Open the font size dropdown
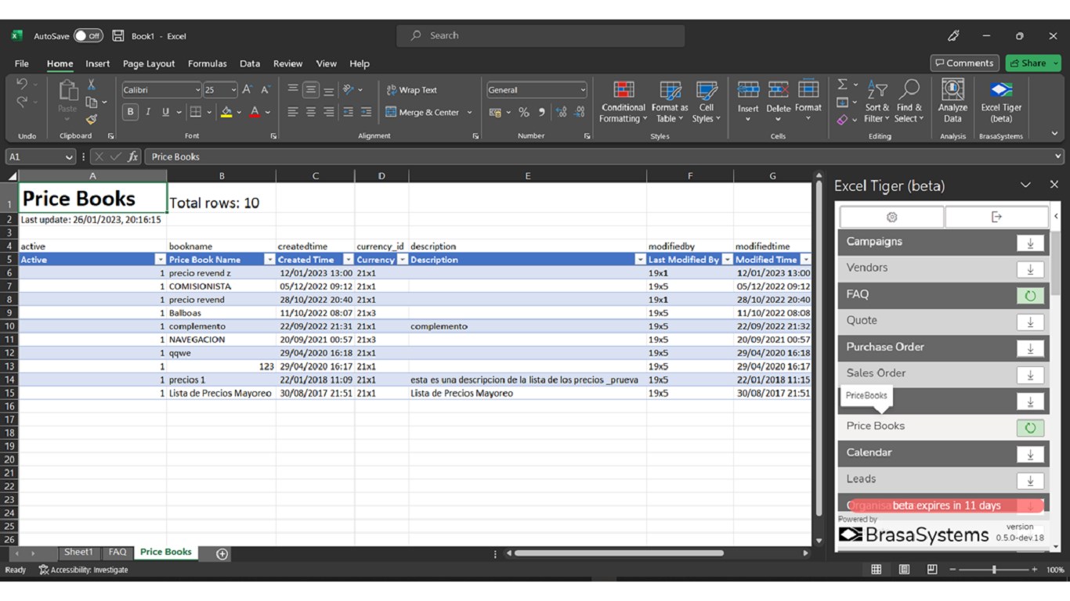This screenshot has width=1070, height=601. [x=233, y=90]
